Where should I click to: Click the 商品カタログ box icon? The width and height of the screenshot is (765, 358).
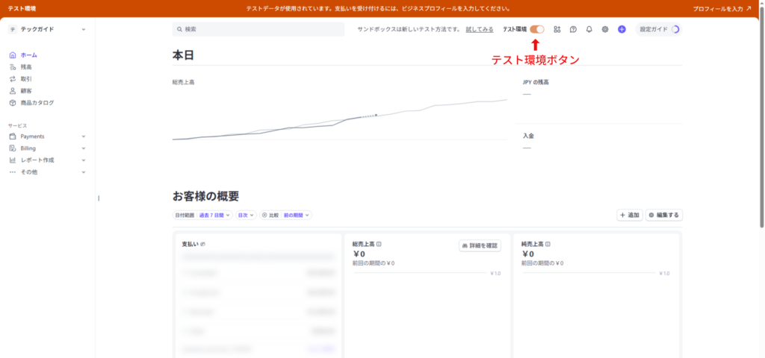[x=13, y=103]
